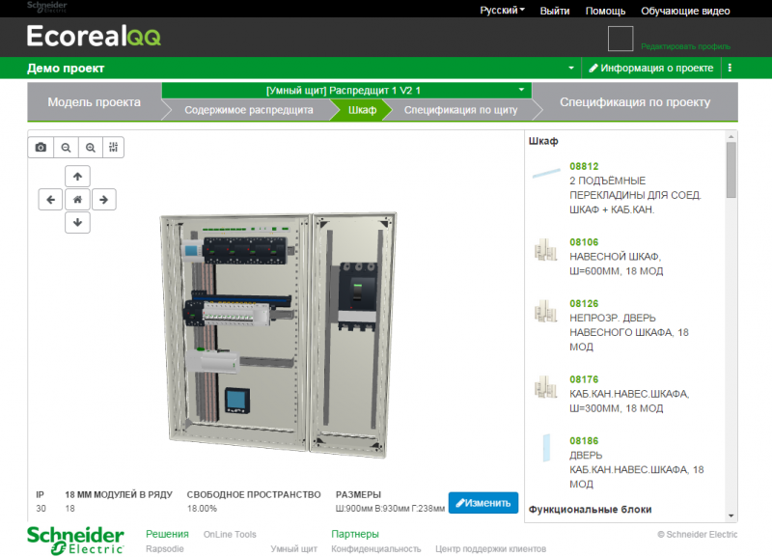Click the EcorealQQ logo
772x557 pixels.
[94, 36]
